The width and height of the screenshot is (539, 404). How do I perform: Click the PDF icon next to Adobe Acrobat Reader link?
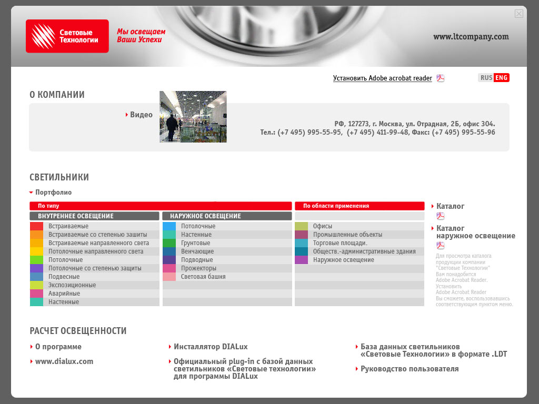coord(441,78)
